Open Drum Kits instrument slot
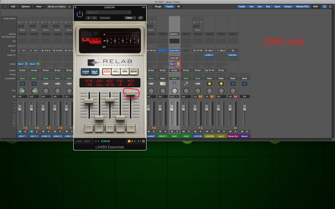The image size is (335, 209). click(174, 50)
